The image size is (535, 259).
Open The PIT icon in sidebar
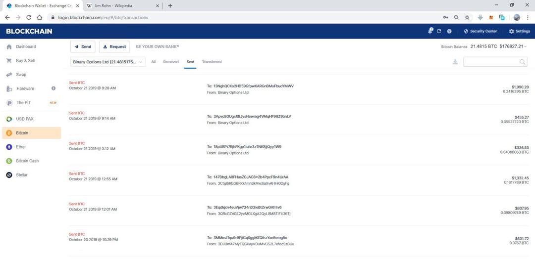[x=9, y=102]
